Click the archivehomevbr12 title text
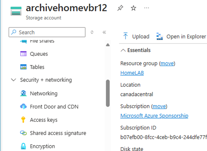 [66, 8]
